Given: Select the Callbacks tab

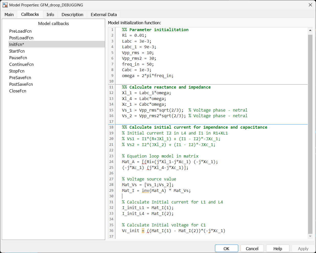Looking at the screenshot, I should point(30,14).
